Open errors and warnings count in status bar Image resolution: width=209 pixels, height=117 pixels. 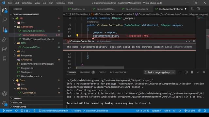click(x=25, y=110)
